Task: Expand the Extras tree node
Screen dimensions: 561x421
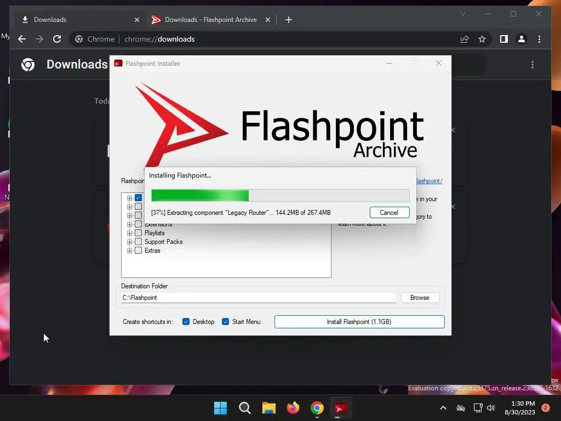Action: 129,251
